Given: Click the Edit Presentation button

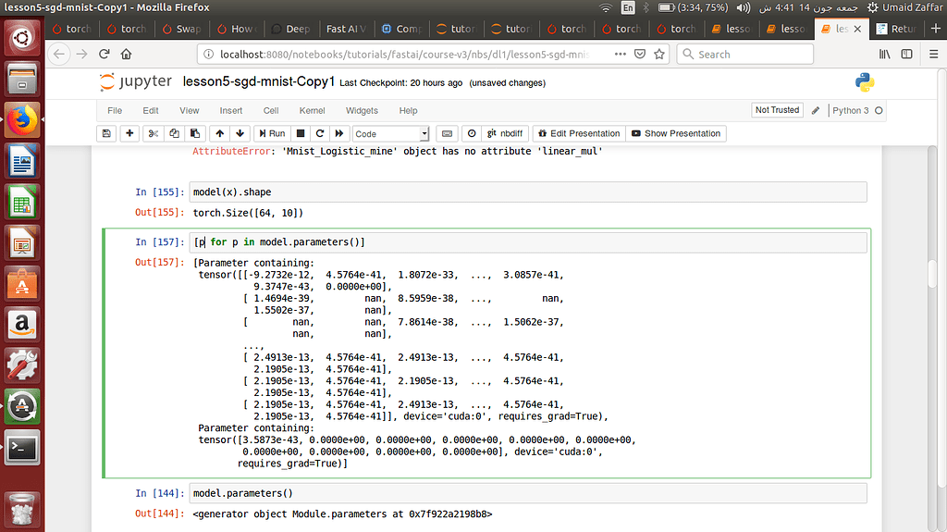Looking at the screenshot, I should coord(579,133).
